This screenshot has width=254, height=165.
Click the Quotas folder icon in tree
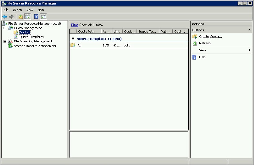16,32
